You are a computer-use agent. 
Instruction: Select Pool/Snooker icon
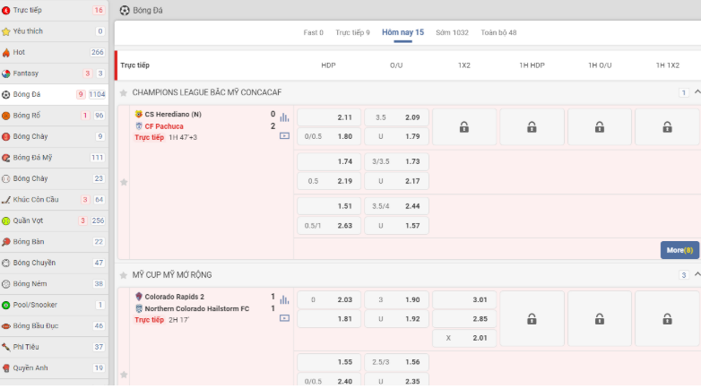[x=5, y=305]
